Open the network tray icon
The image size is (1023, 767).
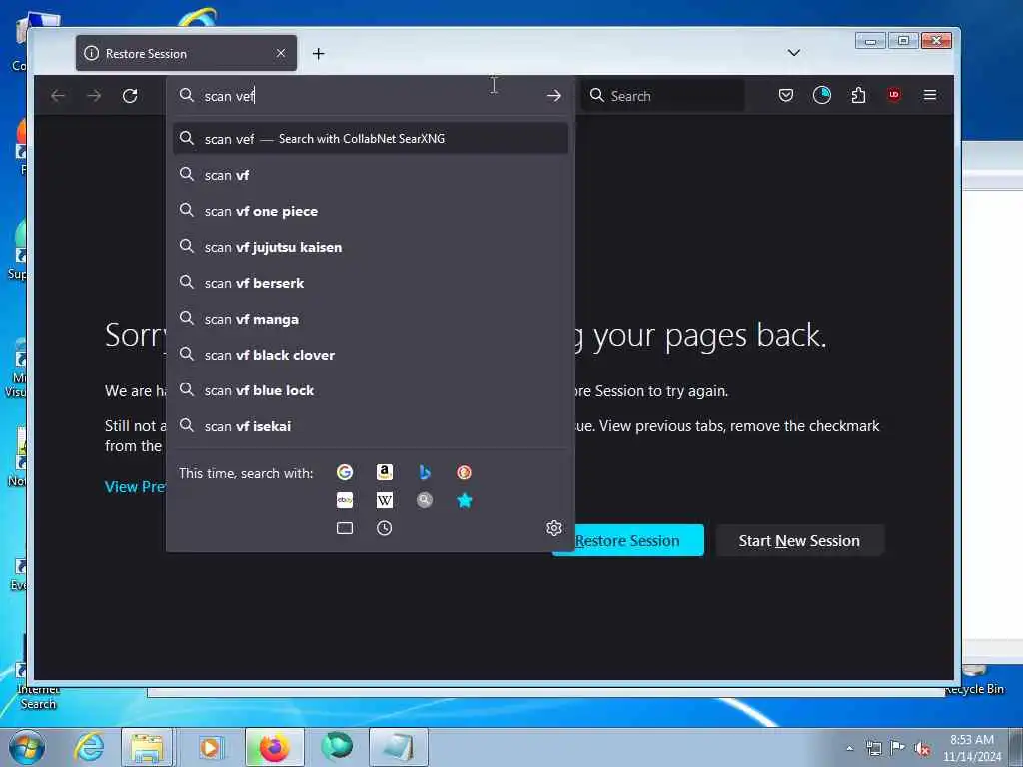[x=874, y=748]
